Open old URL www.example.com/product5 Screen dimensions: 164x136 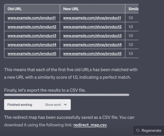[32, 54]
